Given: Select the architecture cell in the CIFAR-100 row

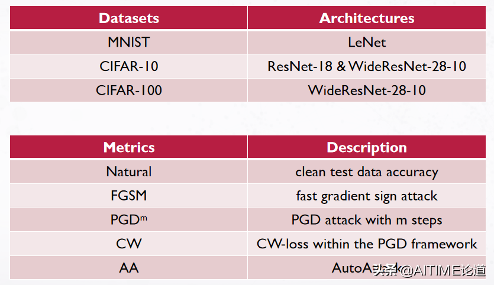Looking at the screenshot, I should tap(367, 90).
